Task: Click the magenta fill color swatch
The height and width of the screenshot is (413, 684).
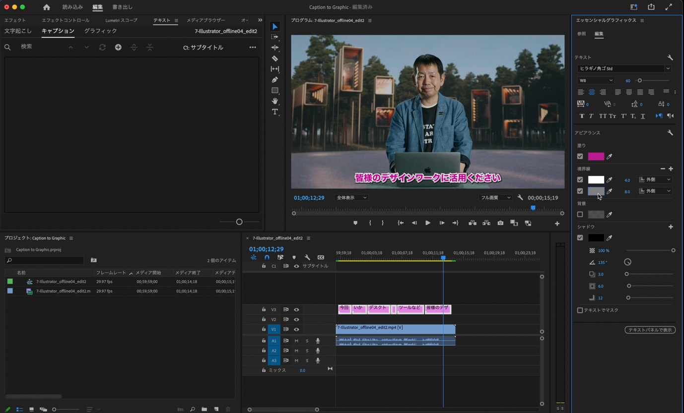Action: coord(596,157)
